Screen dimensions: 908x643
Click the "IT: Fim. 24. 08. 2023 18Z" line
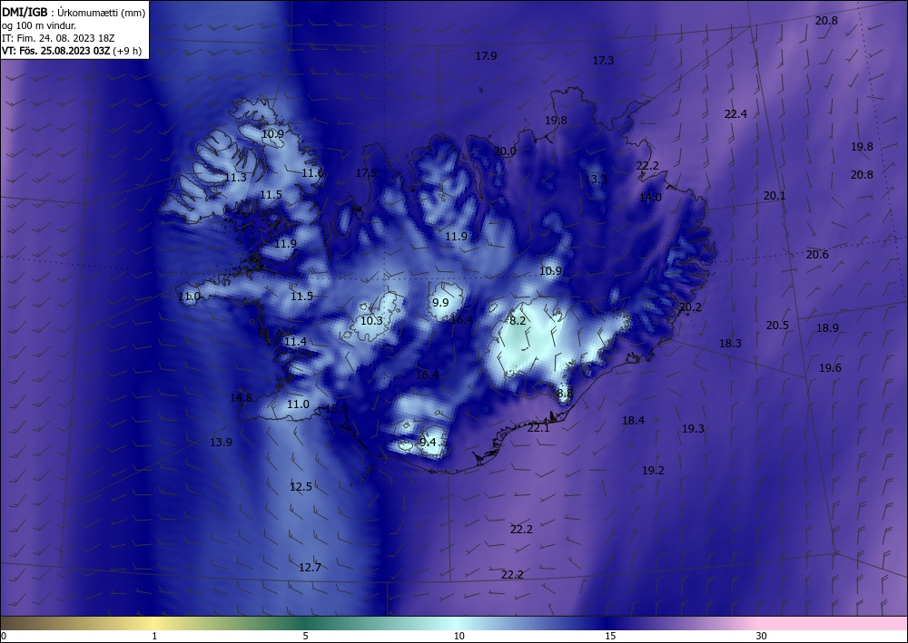(x=58, y=38)
